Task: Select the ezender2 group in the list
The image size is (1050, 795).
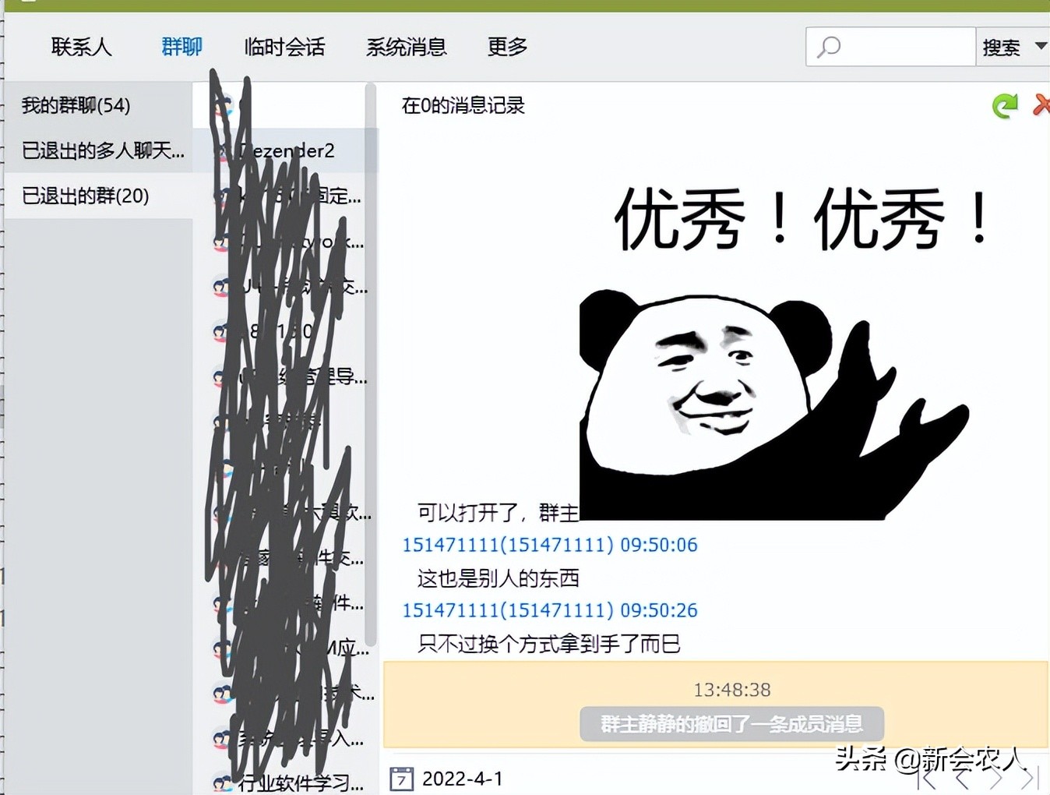Action: pyautogui.click(x=284, y=150)
